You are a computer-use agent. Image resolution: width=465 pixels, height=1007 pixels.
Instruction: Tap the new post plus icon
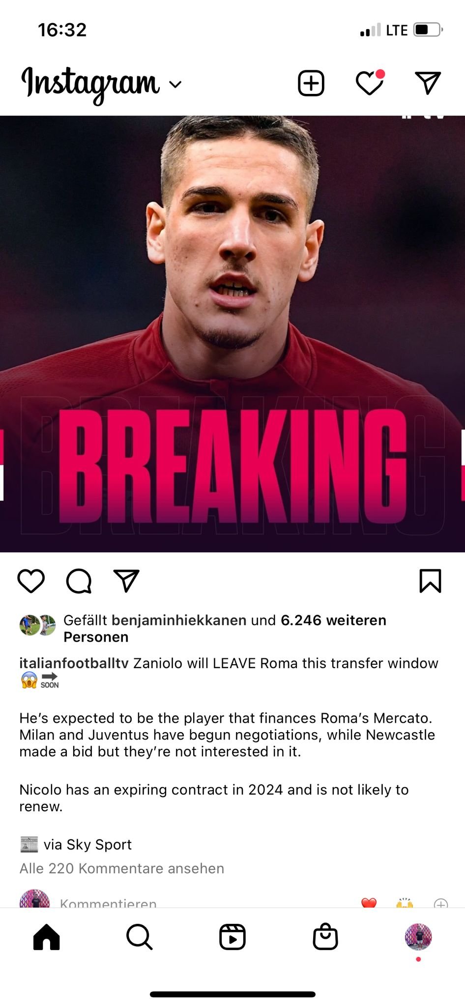(311, 83)
